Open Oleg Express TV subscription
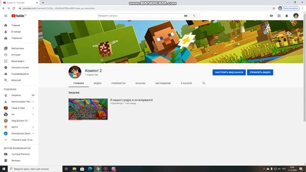The height and width of the screenshot is (172, 306). (x=19, y=121)
